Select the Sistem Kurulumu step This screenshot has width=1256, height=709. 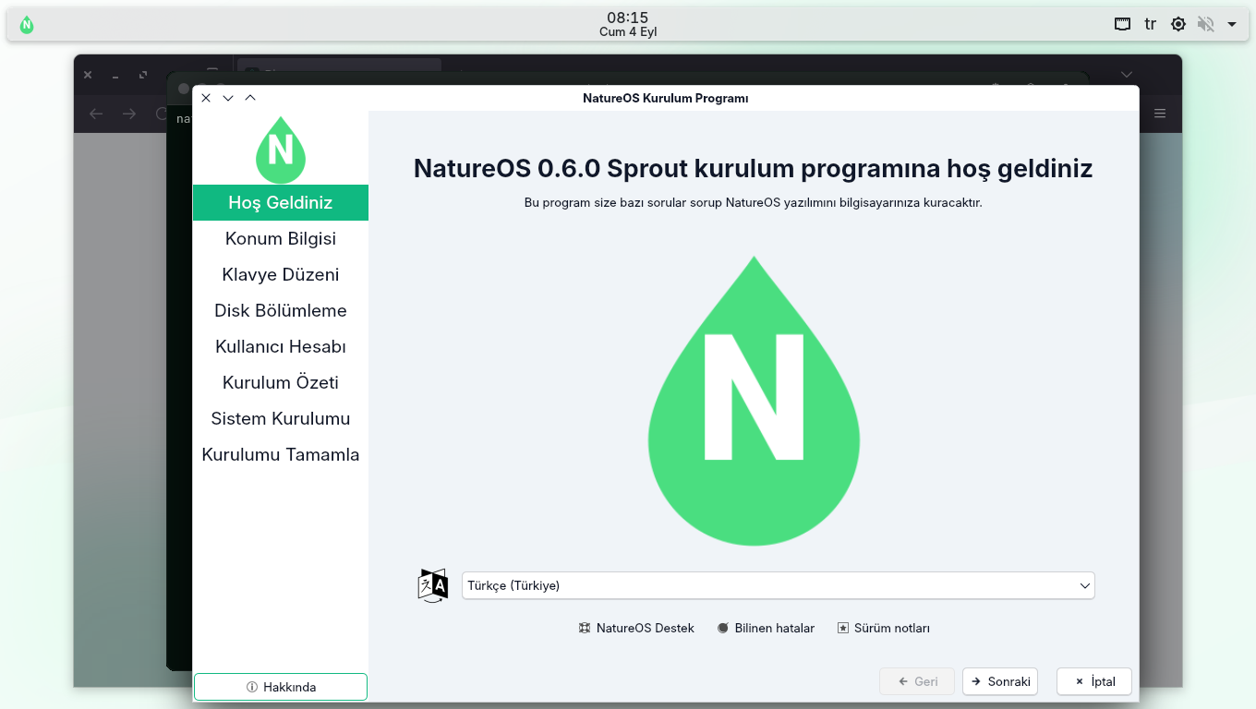point(281,418)
